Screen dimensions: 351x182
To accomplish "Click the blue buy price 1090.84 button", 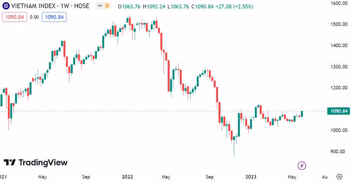I will click(54, 17).
